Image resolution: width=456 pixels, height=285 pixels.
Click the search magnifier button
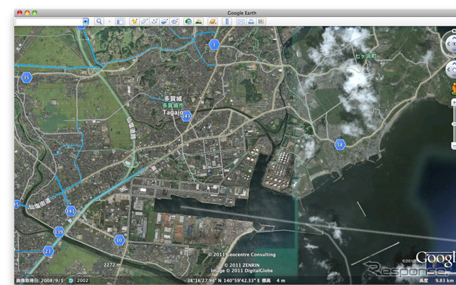(x=99, y=21)
